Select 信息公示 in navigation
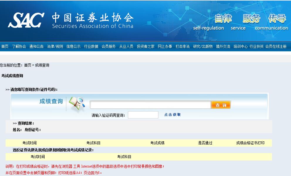 coord(74,46)
